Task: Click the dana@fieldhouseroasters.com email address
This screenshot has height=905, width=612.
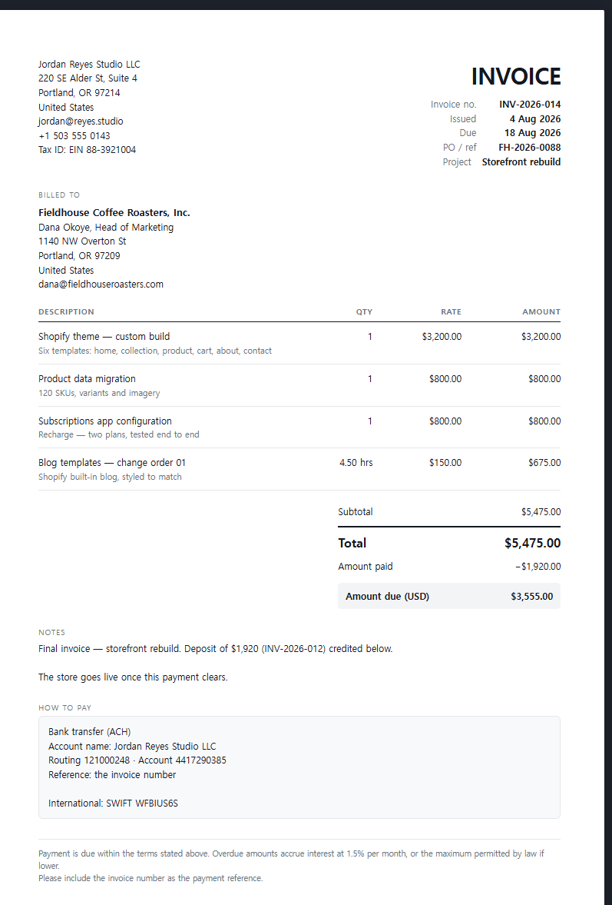Action: point(101,284)
